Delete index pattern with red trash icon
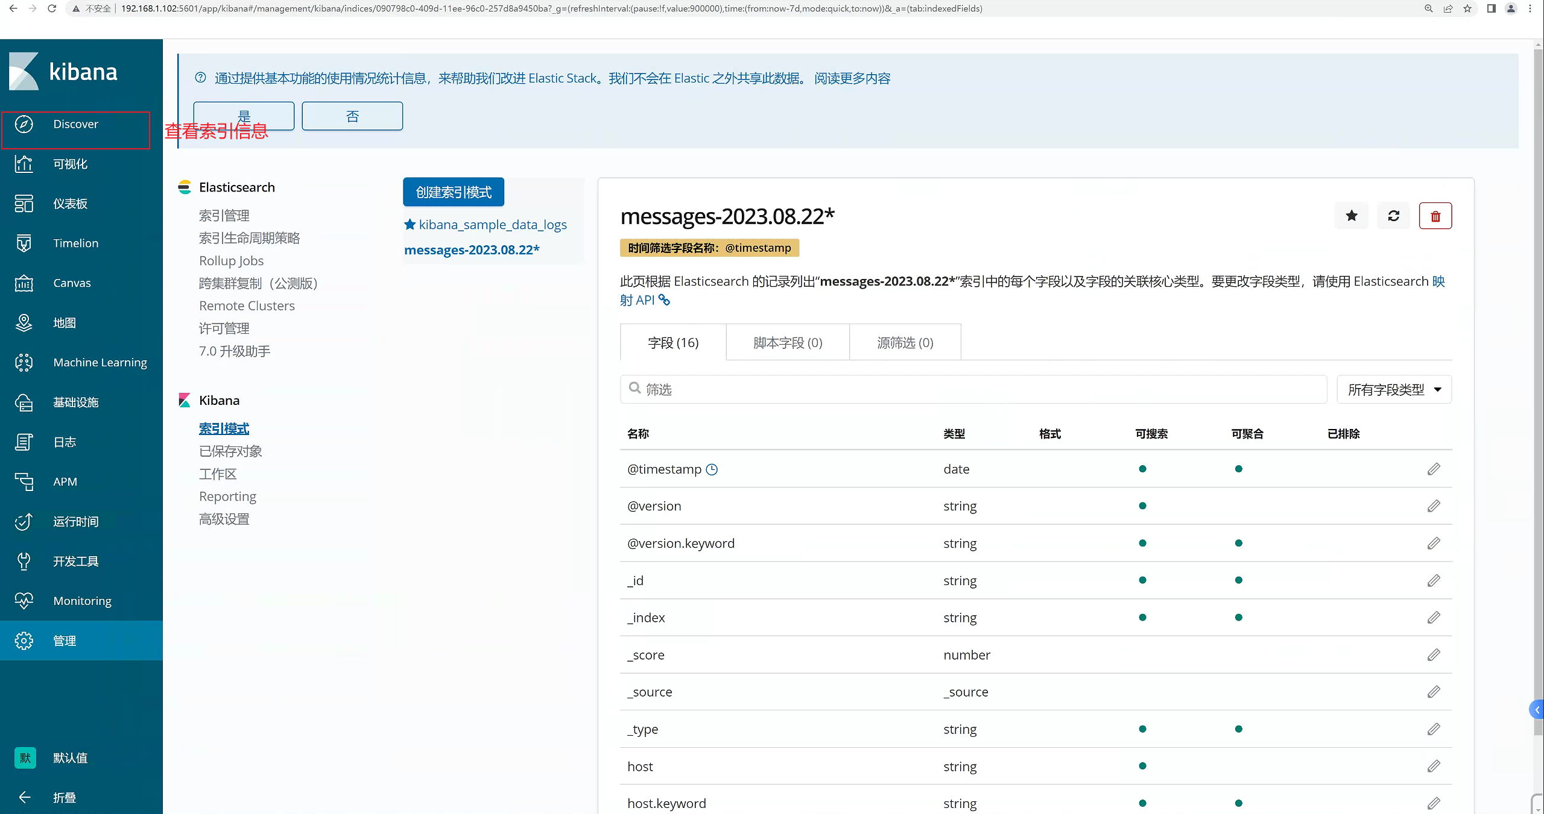Screen dimensions: 1544x814 (x=1435, y=216)
